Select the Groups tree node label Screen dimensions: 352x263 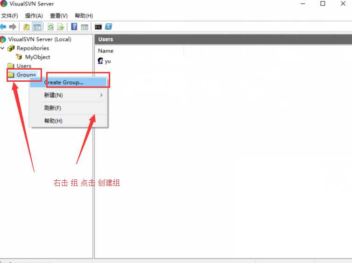tap(26, 75)
